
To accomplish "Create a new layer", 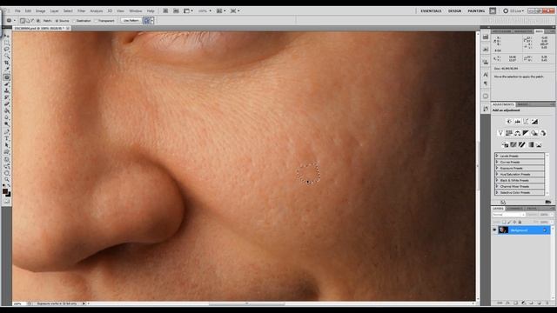I will click(540, 303).
